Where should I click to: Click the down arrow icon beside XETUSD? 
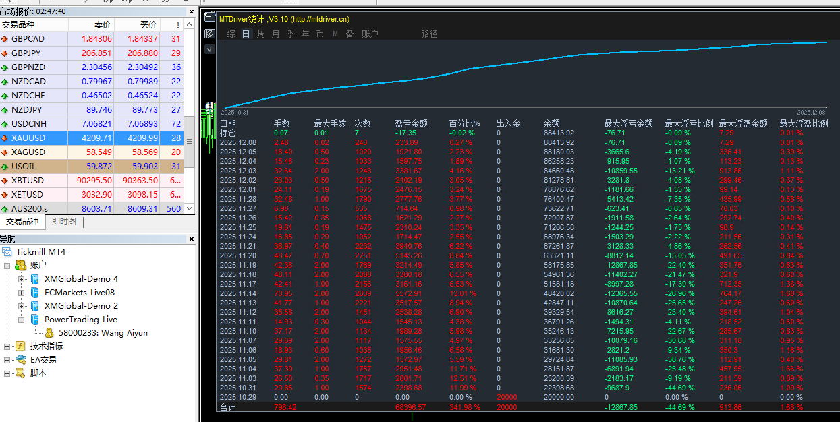pos(5,195)
